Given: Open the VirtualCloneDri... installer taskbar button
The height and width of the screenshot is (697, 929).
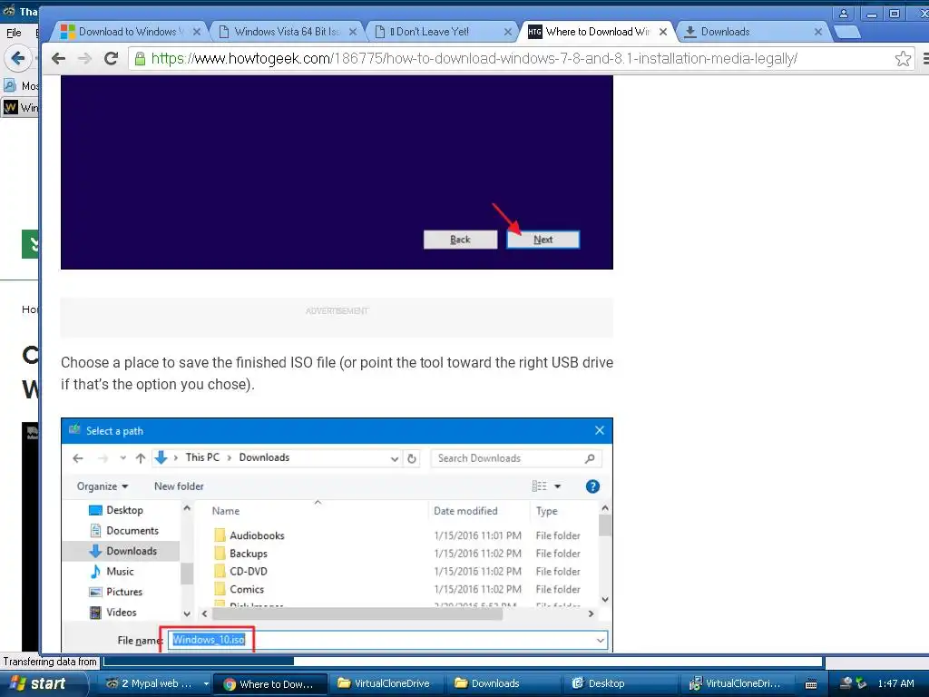Looking at the screenshot, I should pos(736,683).
